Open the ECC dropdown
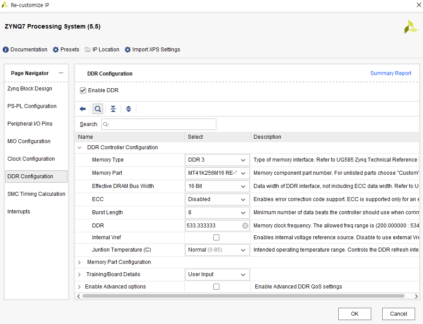Viewport: 423px width, 324px height. [217, 199]
